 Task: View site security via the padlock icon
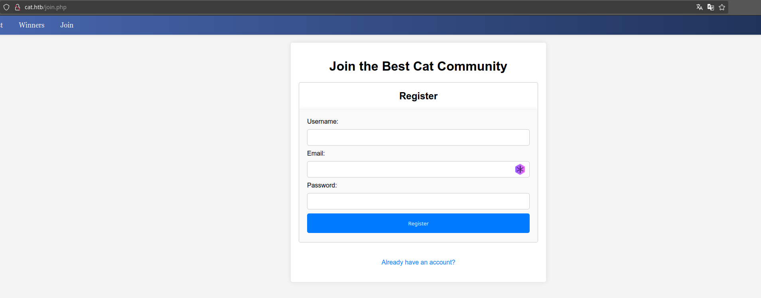18,7
